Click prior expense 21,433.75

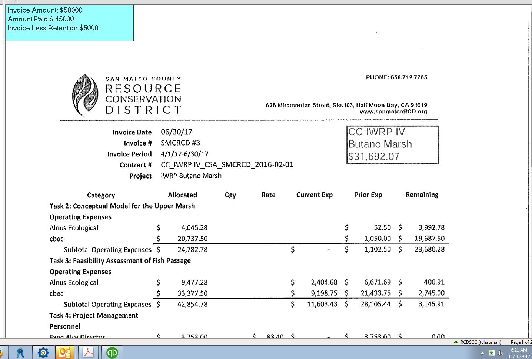point(376,293)
